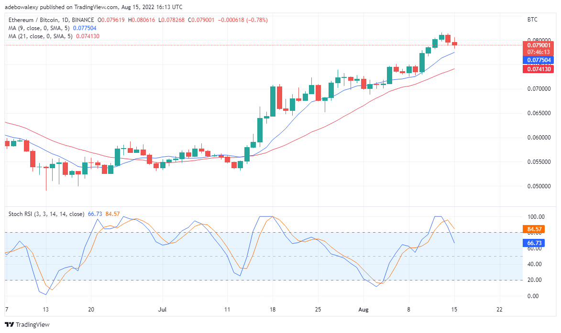Select the Ethereum / Bitcoin symbol title
The width and height of the screenshot is (561, 333).
(51, 20)
